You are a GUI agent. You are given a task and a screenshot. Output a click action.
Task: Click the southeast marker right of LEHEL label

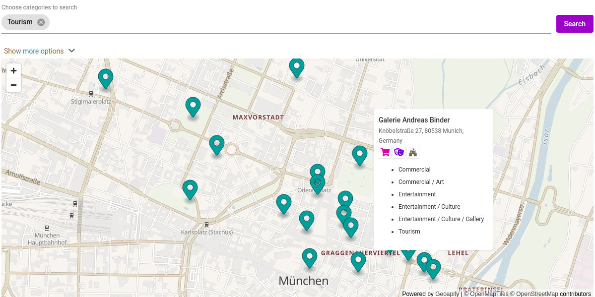coord(433,268)
